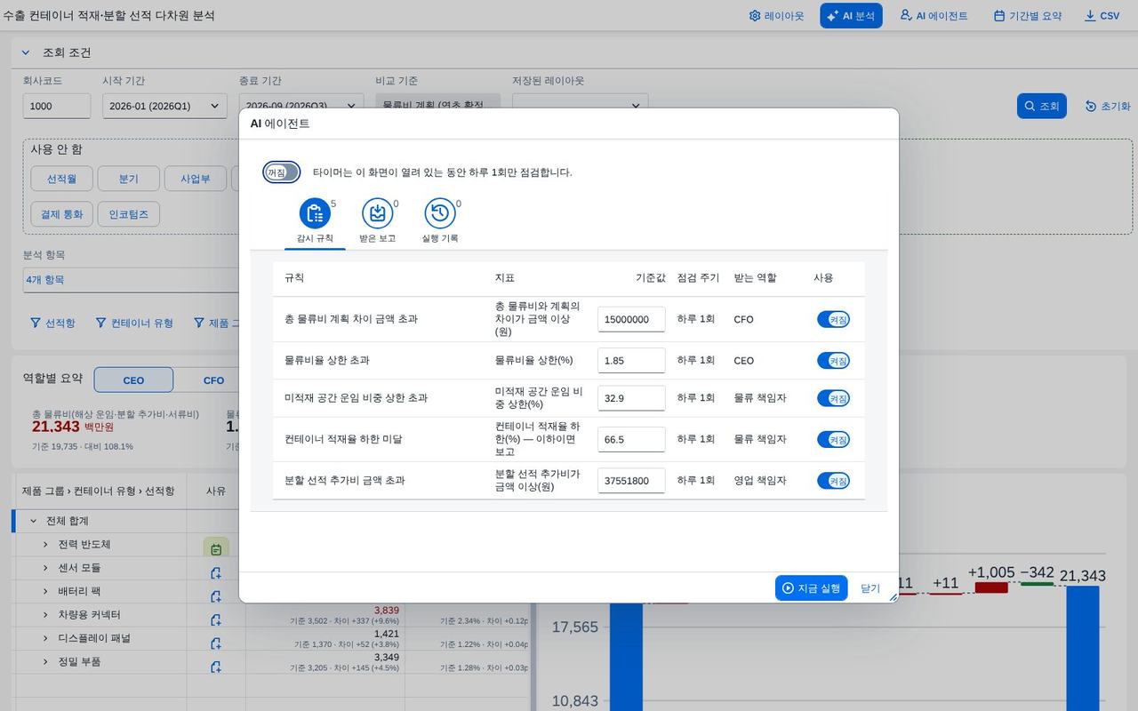Turn off 미적재 공간 운임 비중 rule switch
Viewport: 1138px width, 711px height.
click(x=833, y=398)
